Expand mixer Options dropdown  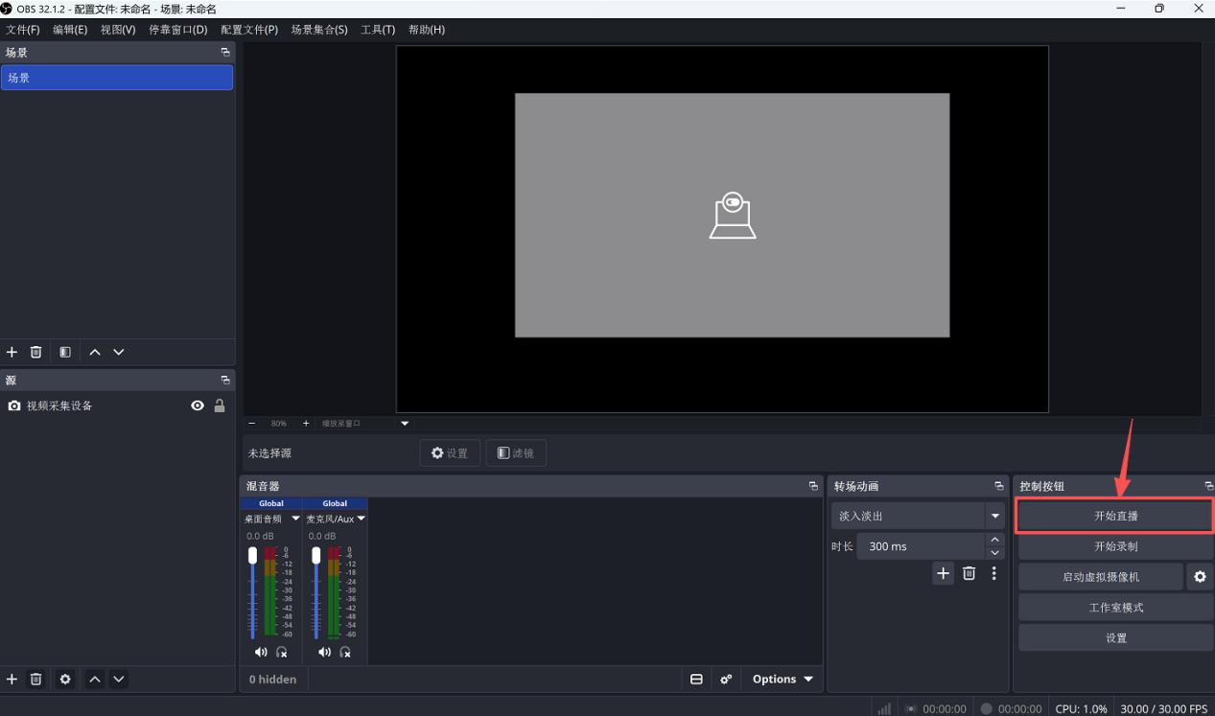coord(781,679)
